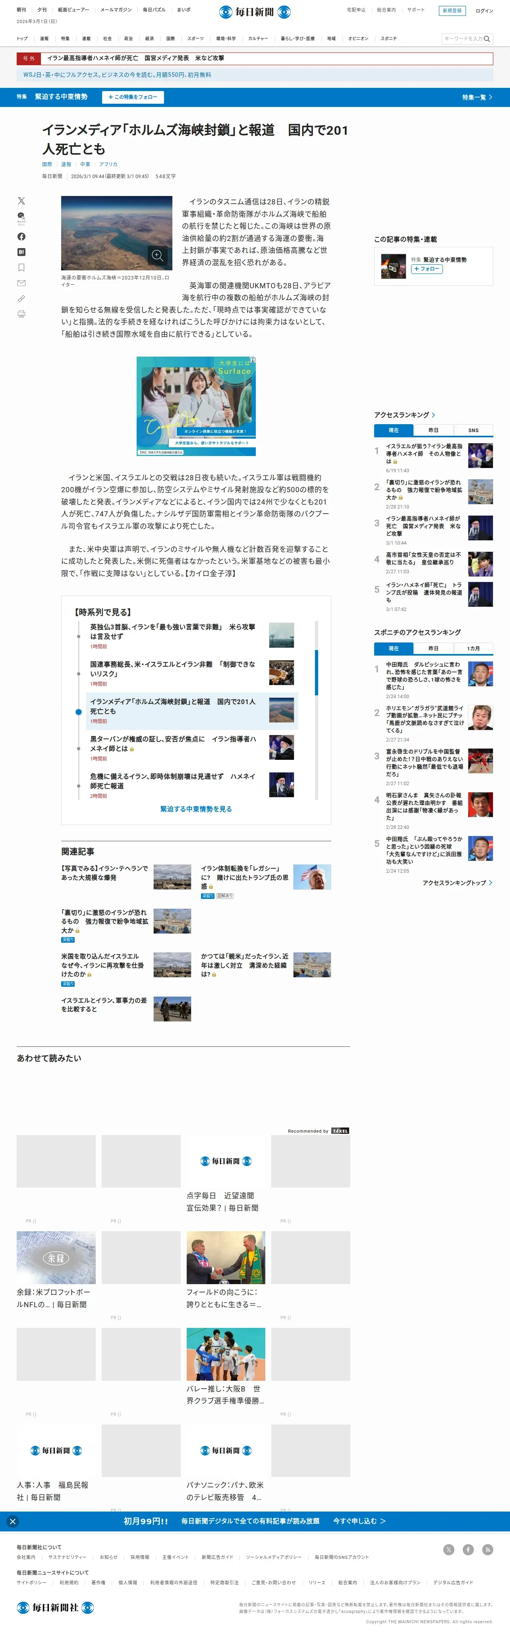Open 宅配申込 link in header

point(356,10)
